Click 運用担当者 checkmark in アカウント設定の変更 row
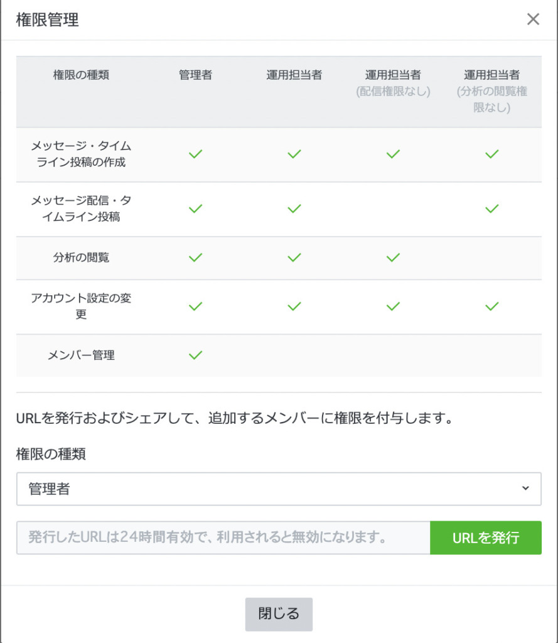Viewport: 558px width, 643px height. [294, 306]
